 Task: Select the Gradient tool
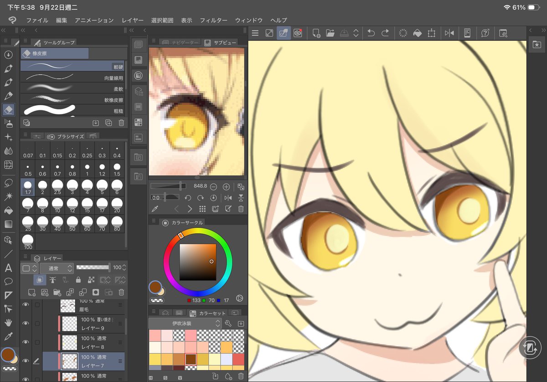(x=8, y=224)
